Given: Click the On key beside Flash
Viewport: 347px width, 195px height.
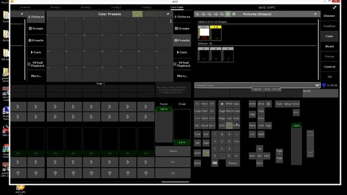Looking at the screenshot, I should [212, 111].
